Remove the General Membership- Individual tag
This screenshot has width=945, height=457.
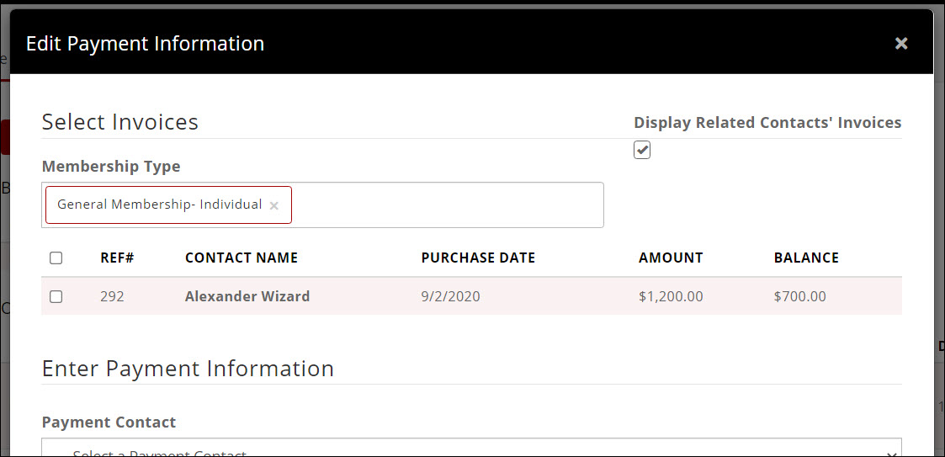(x=274, y=205)
